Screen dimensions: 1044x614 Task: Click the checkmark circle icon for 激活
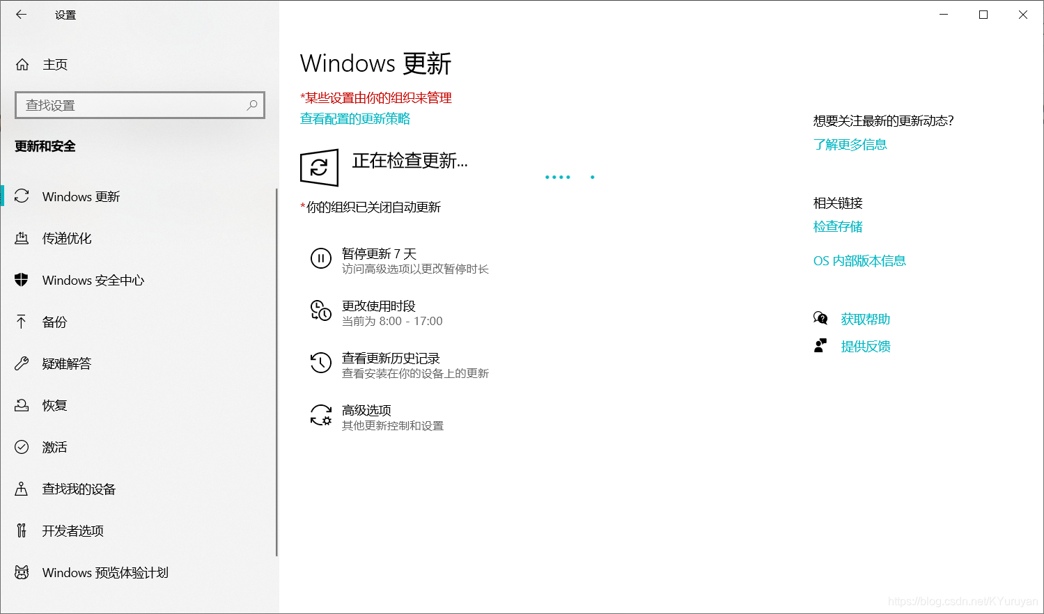point(22,447)
